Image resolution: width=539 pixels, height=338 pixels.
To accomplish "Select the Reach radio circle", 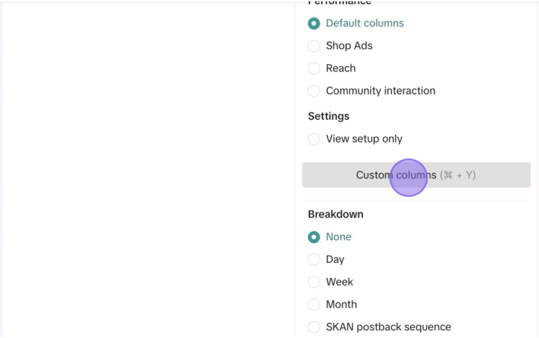I will coord(314,68).
